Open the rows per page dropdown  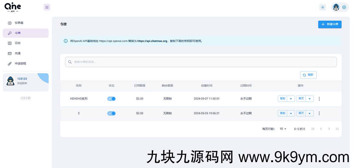click(283, 129)
